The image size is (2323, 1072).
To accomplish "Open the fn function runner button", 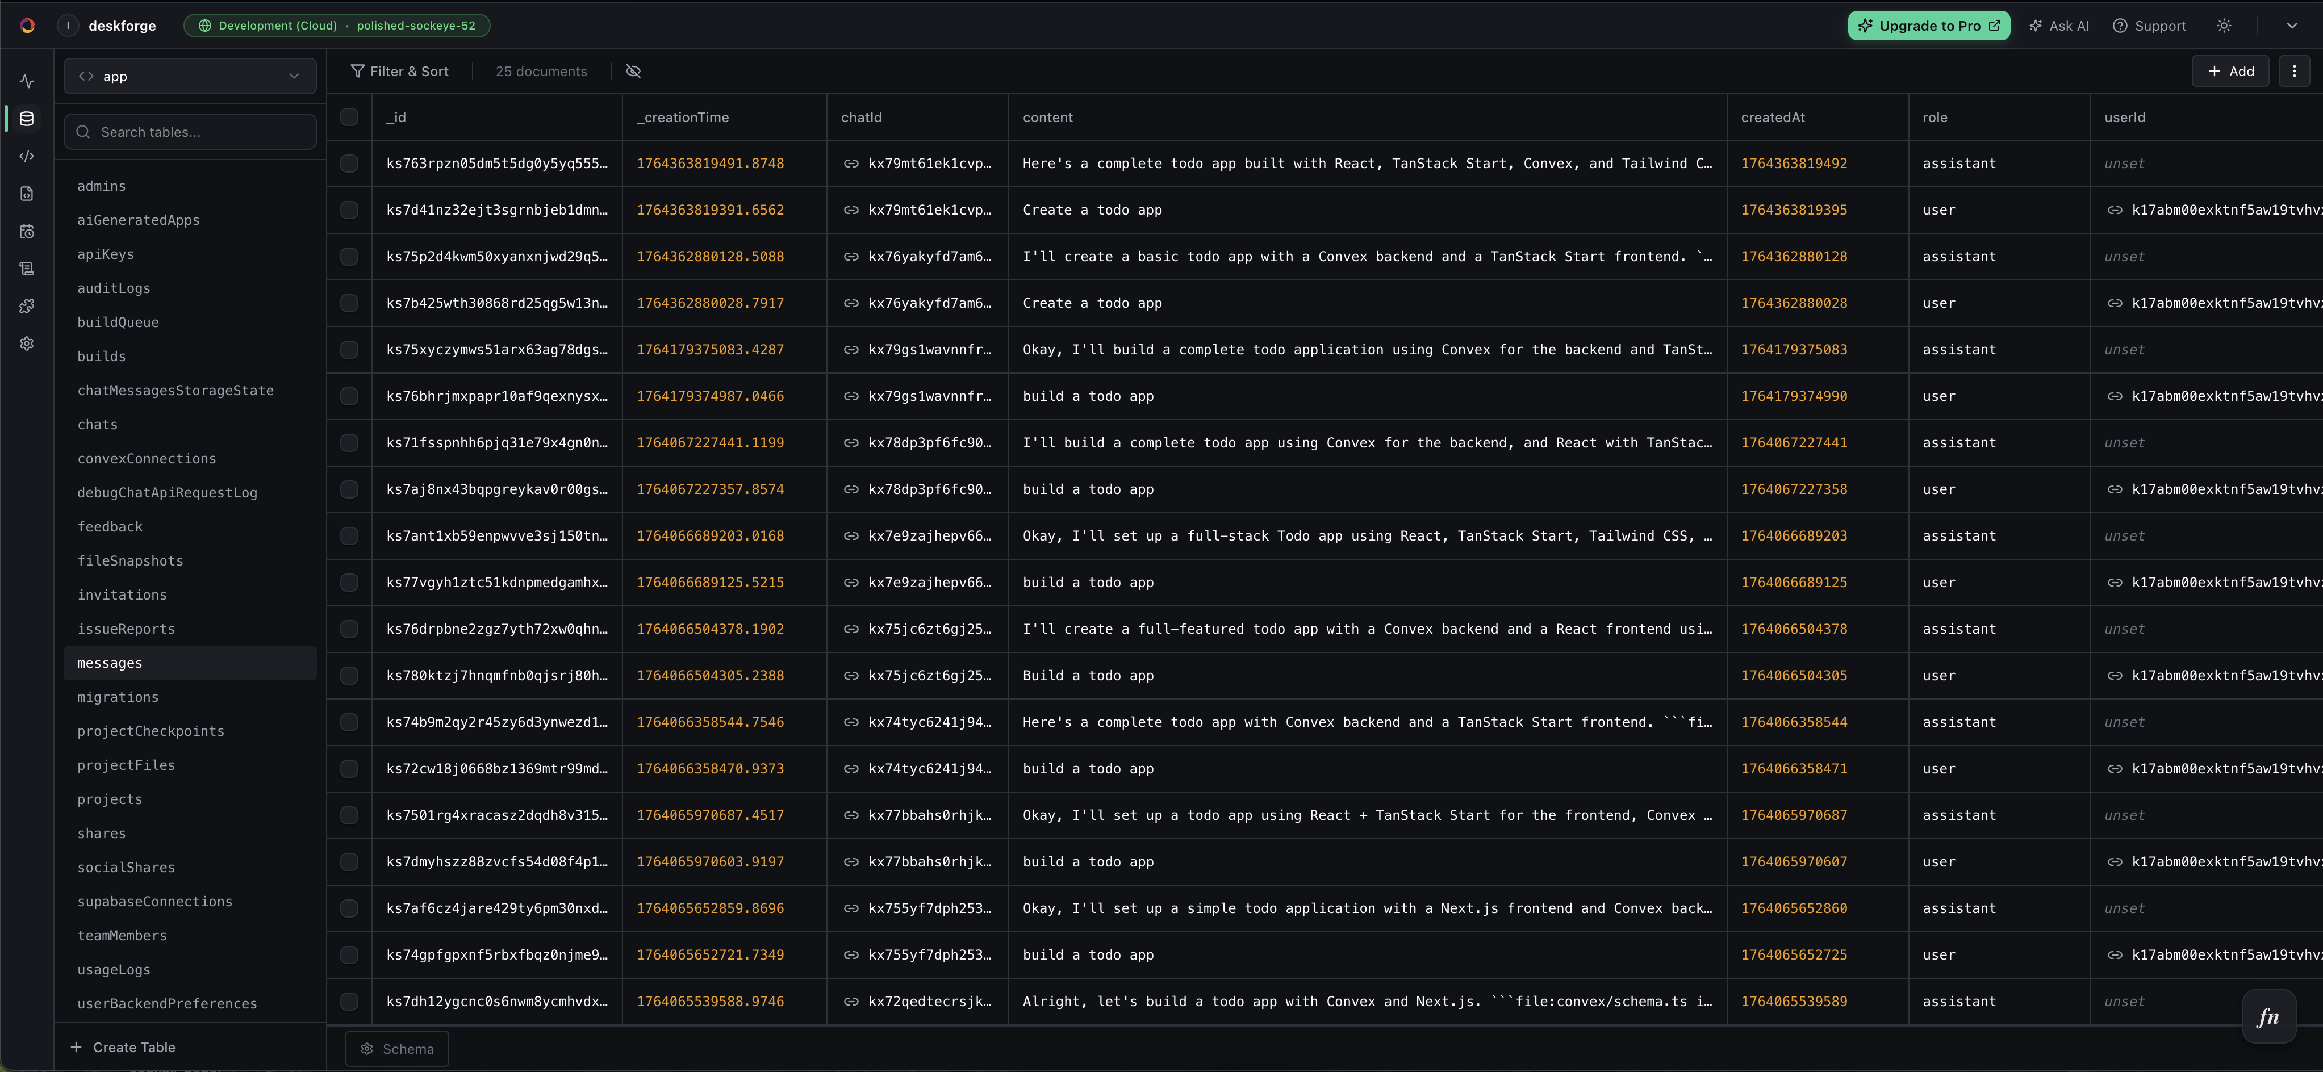I will [x=2268, y=1017].
